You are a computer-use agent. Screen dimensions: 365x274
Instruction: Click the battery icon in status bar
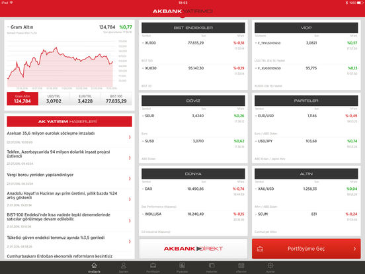[360, 3]
